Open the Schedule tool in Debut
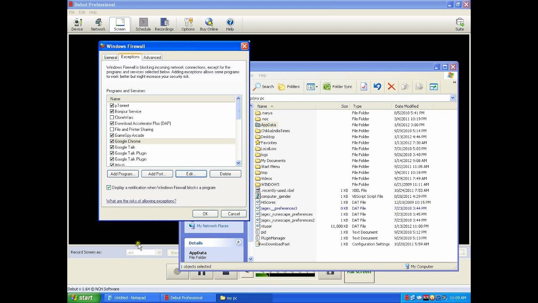This screenshot has height=303, width=538. click(x=143, y=24)
